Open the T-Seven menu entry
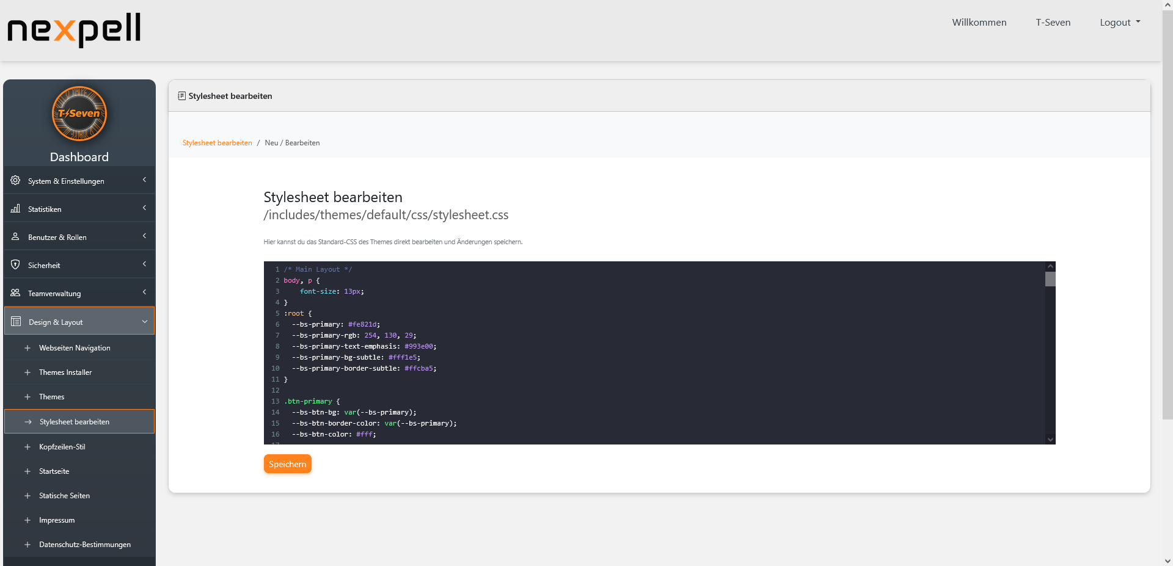 coord(1053,22)
